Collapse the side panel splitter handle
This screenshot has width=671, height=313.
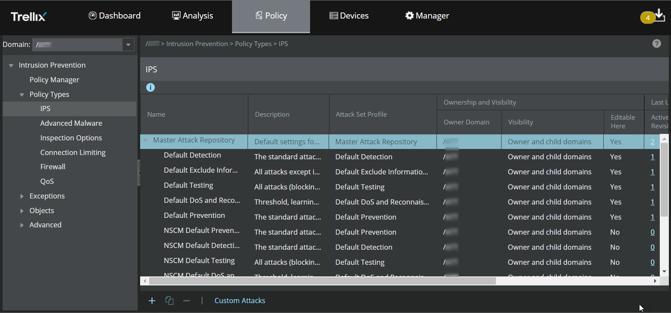(139, 172)
